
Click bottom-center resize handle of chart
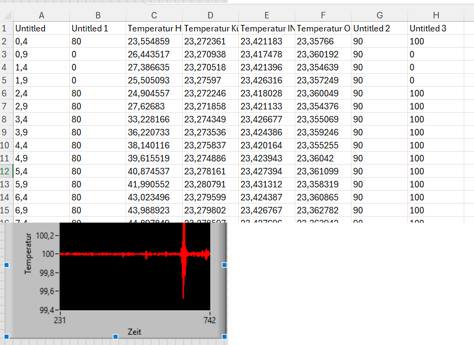pos(115,337)
